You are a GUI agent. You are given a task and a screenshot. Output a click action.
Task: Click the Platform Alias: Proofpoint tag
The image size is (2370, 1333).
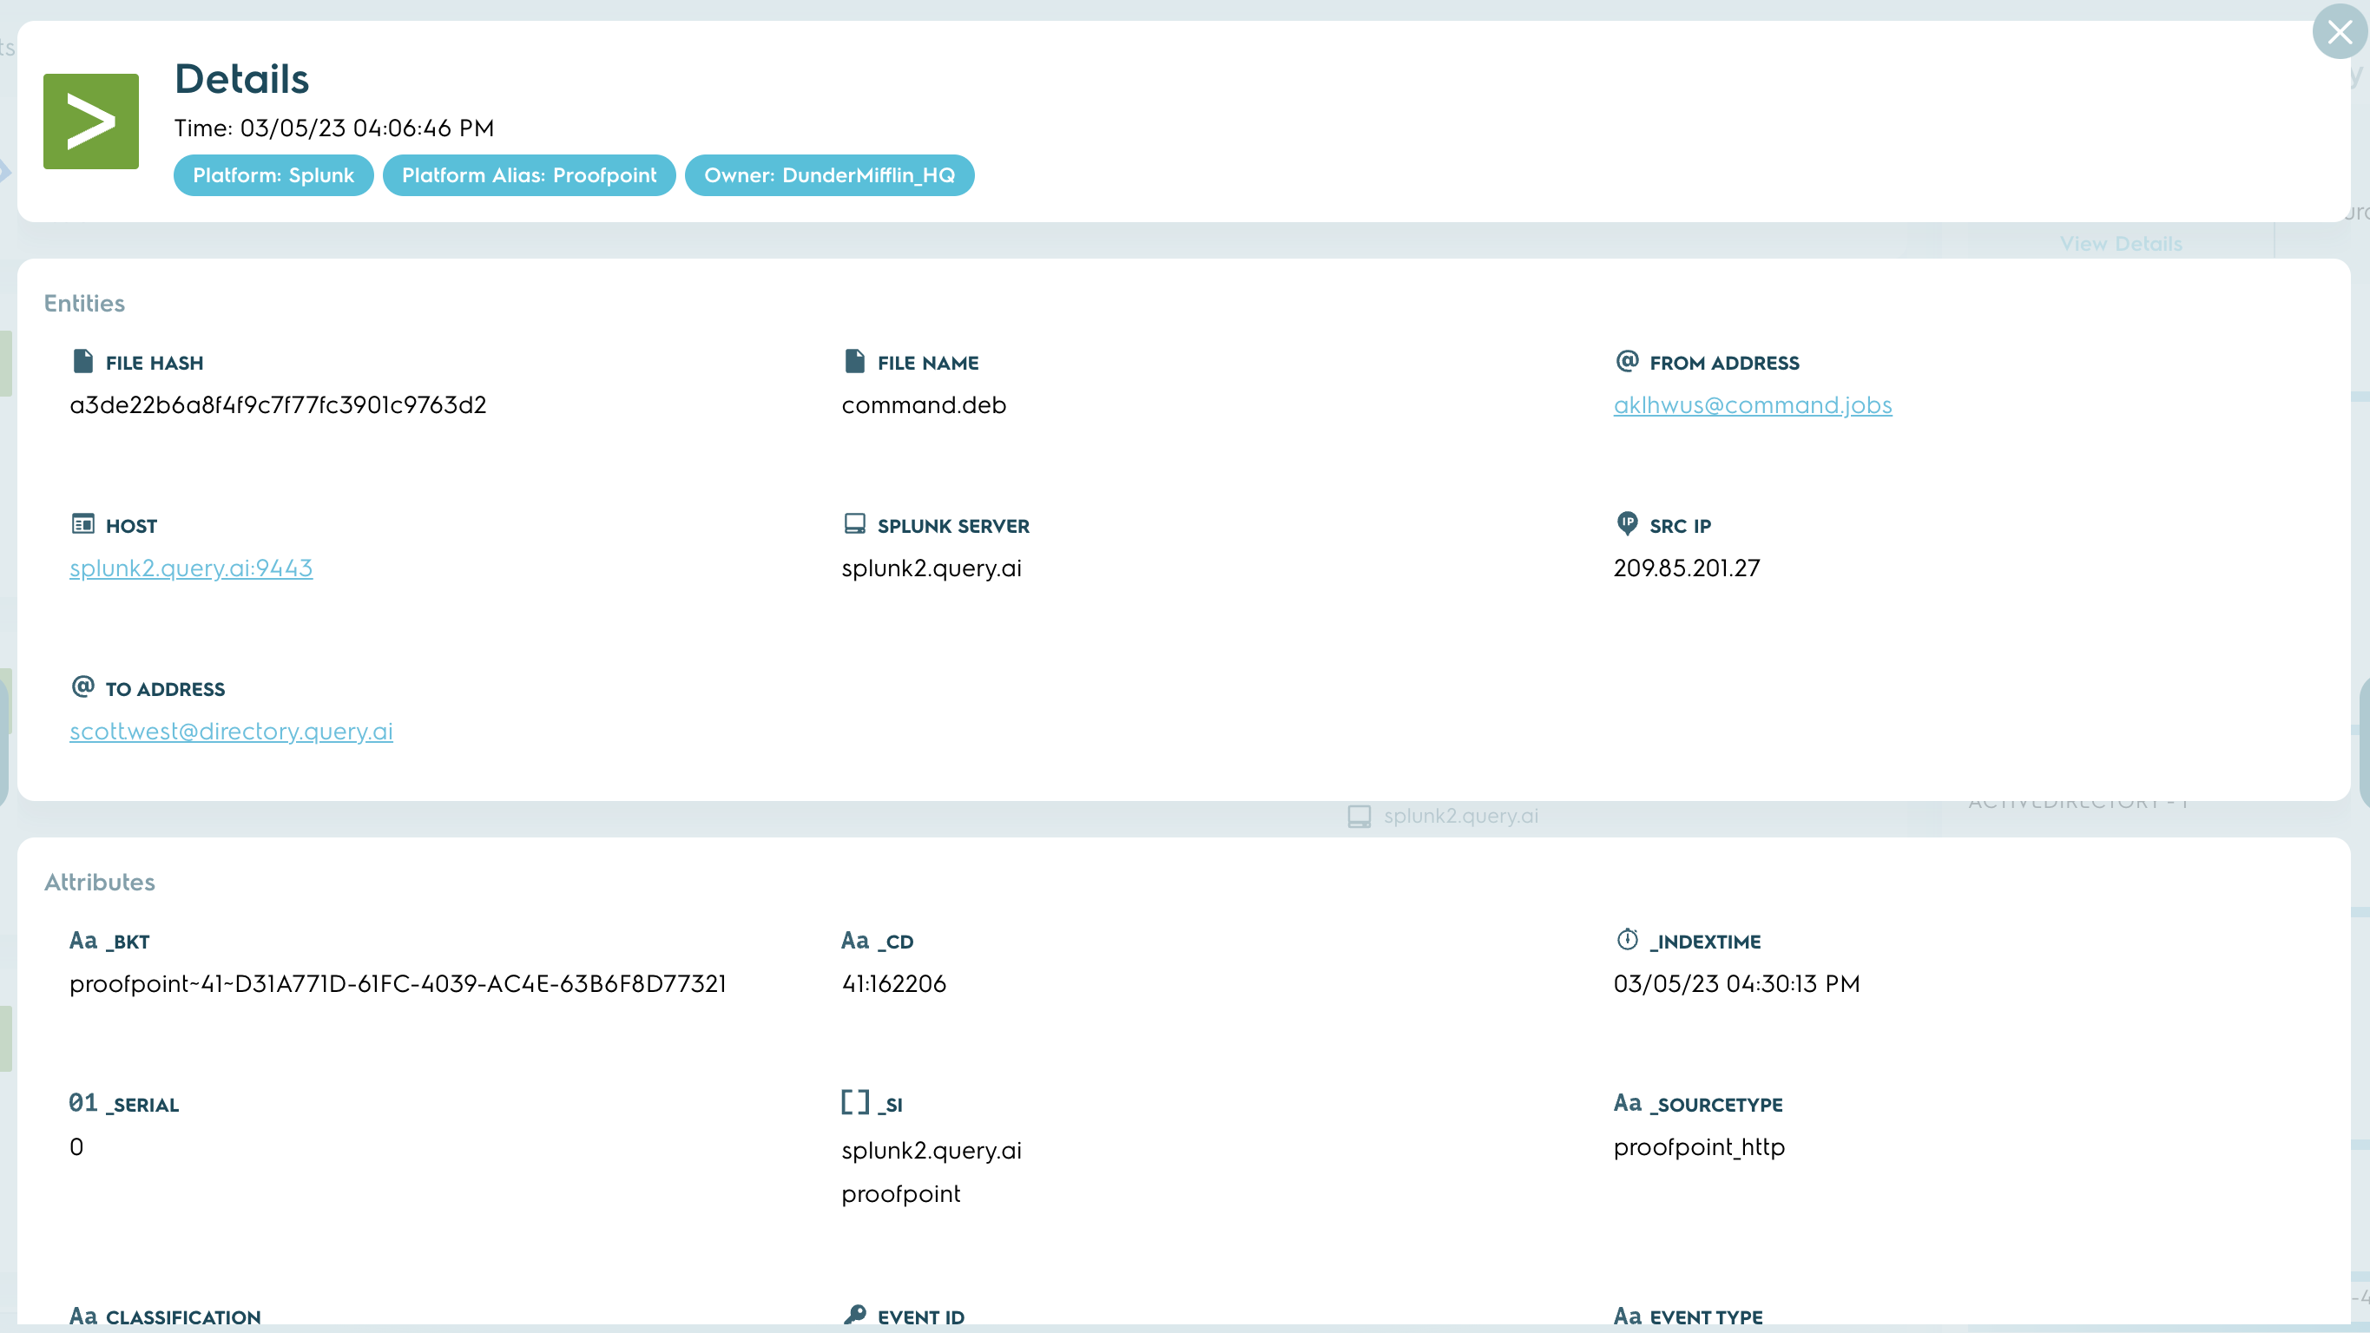529,174
